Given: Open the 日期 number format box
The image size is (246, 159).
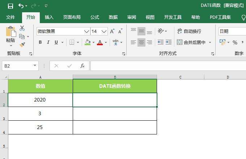Looking at the screenshot, I should click(232, 31).
